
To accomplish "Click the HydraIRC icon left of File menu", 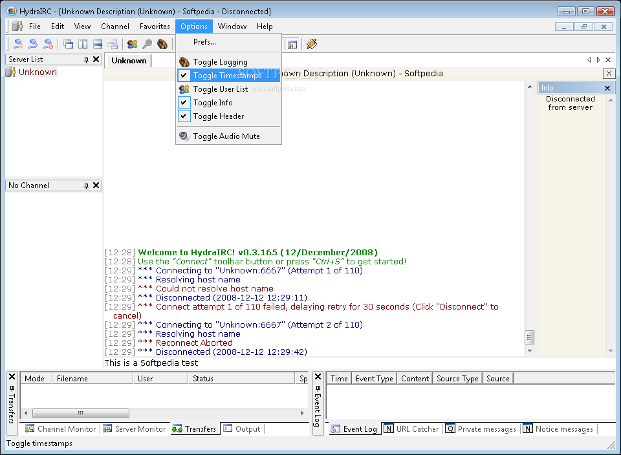I will pyautogui.click(x=17, y=26).
